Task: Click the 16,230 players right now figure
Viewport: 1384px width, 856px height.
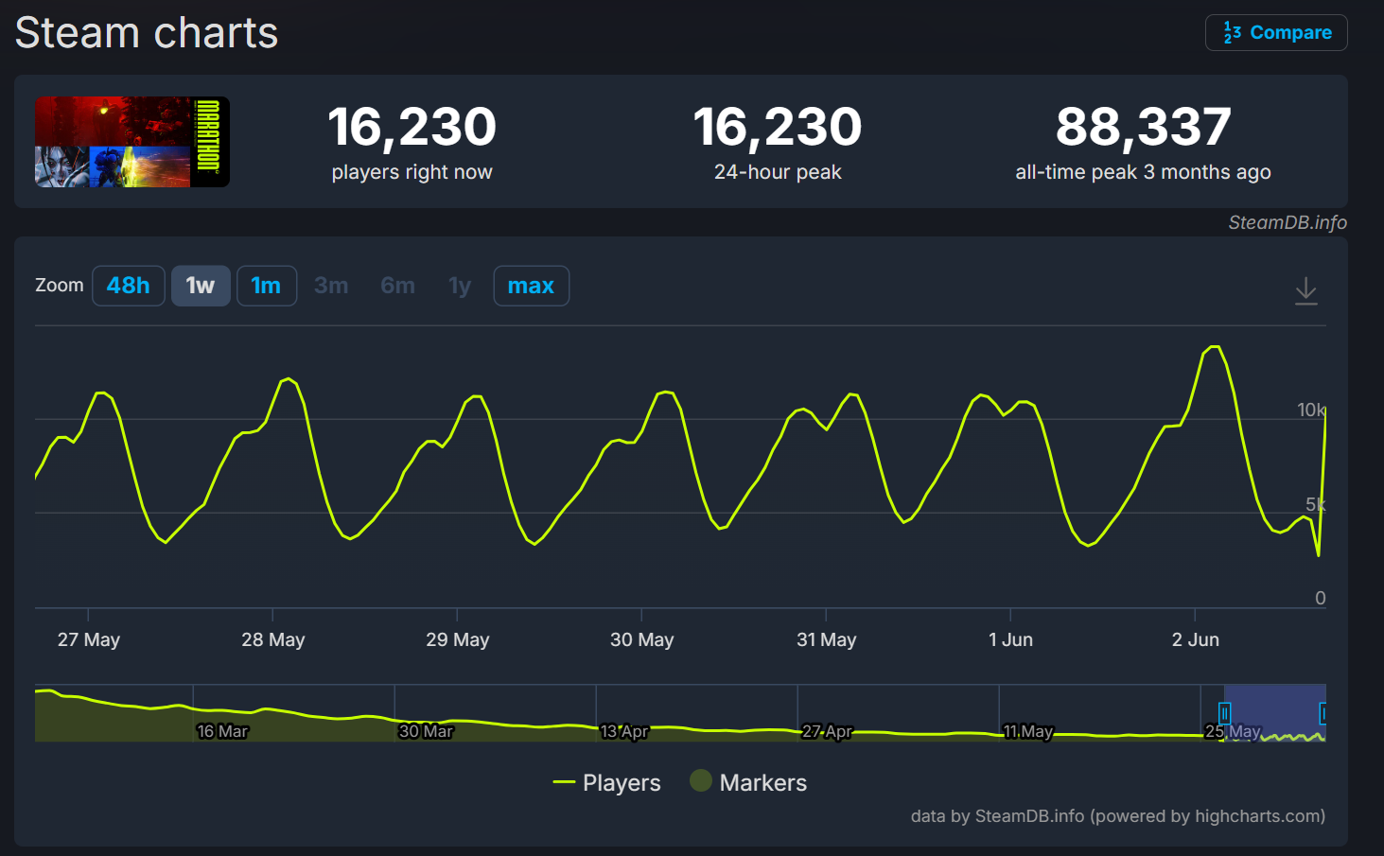Action: pyautogui.click(x=412, y=127)
